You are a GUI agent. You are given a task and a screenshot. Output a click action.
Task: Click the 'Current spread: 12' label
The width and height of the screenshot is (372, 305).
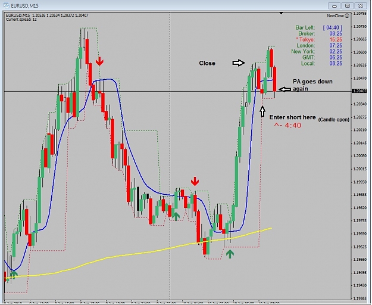pyautogui.click(x=21, y=20)
